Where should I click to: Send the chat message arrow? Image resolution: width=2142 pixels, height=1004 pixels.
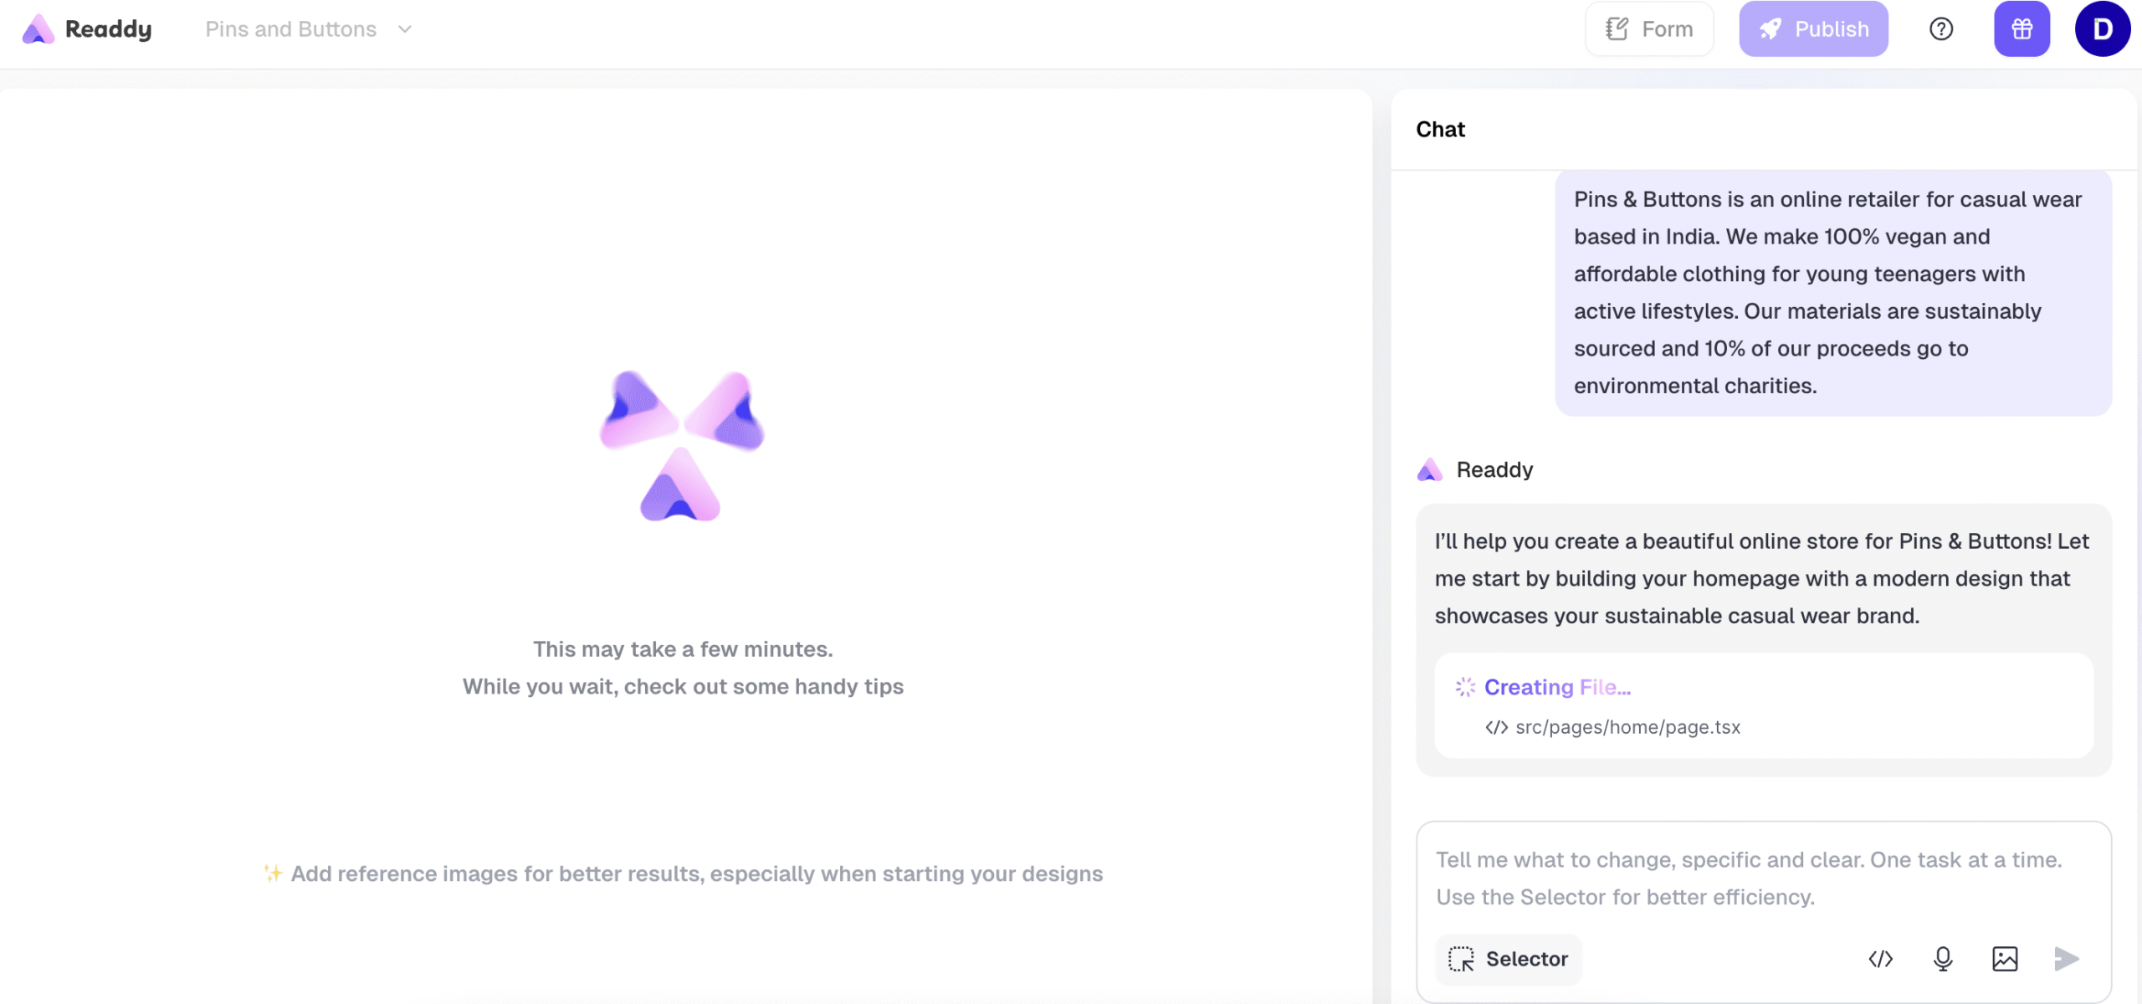2066,959
